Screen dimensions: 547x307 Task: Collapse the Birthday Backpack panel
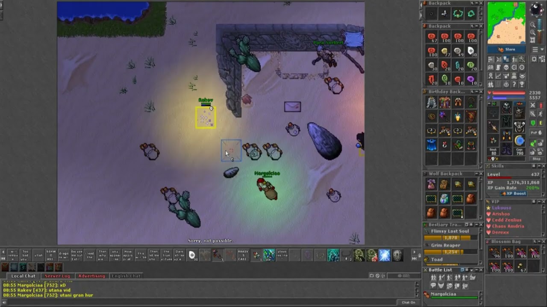(476, 92)
